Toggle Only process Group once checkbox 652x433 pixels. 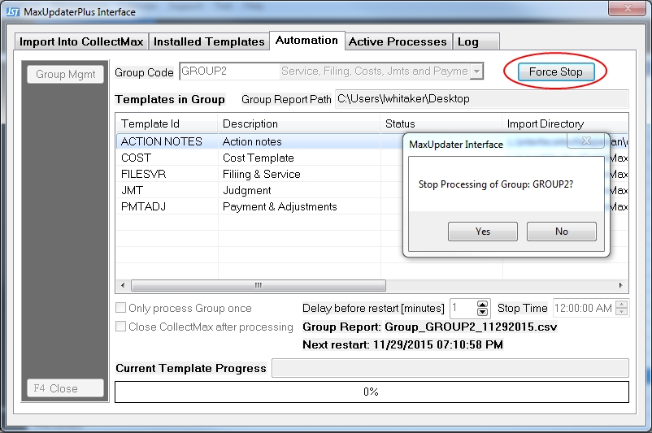[x=121, y=309]
